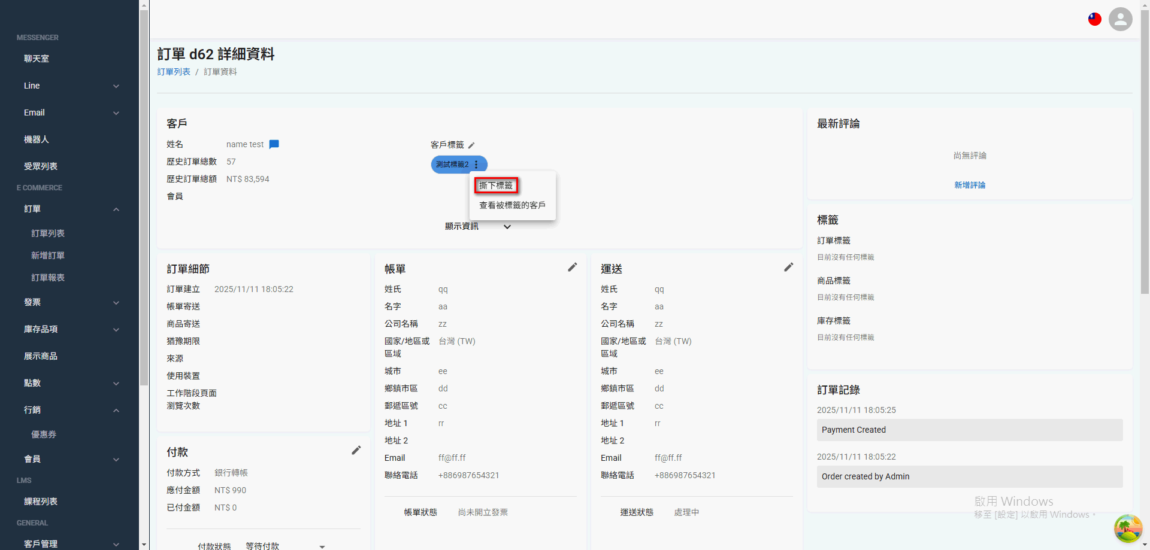Viewport: 1150px width, 550px height.
Task: Open the floating island helper icon
Action: pyautogui.click(x=1128, y=528)
